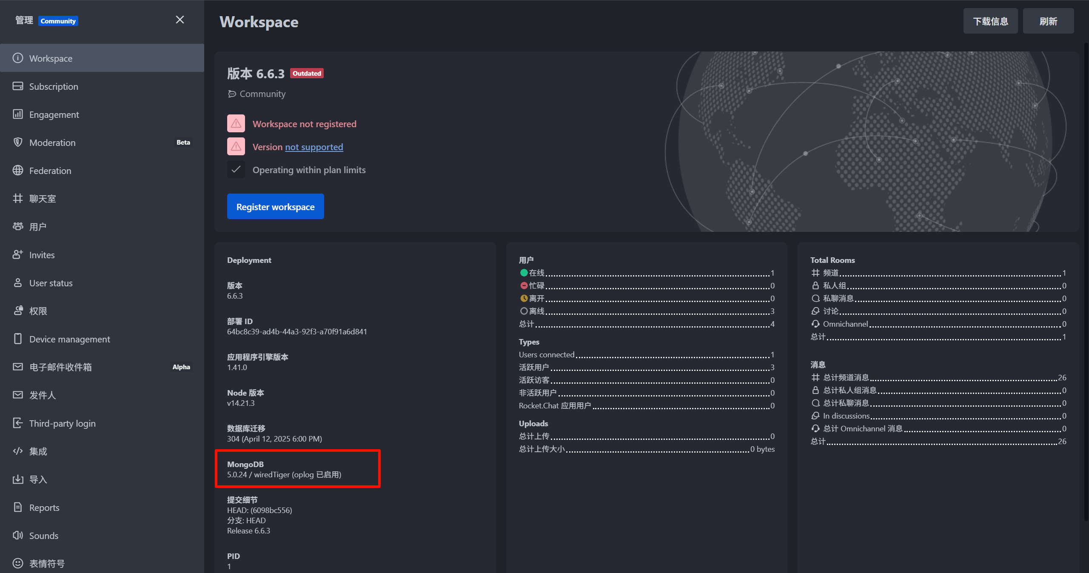Open Moderation Beta section
This screenshot has width=1089, height=573.
(x=102, y=142)
